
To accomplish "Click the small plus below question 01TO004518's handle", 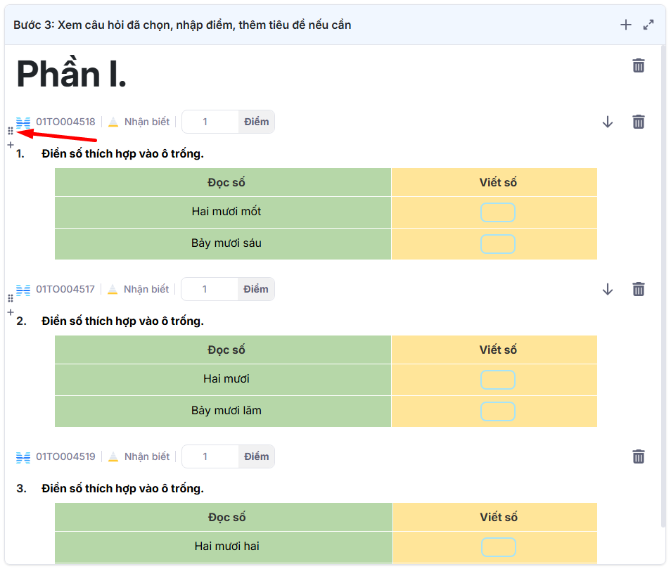I will pyautogui.click(x=10, y=145).
